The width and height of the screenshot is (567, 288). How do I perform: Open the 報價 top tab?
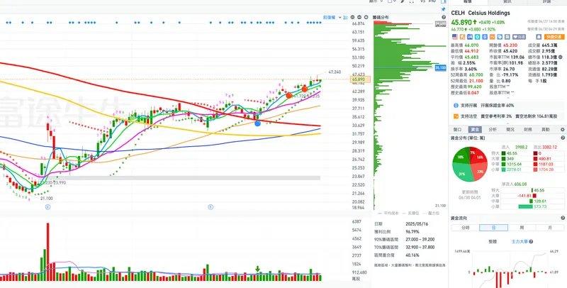point(468,2)
